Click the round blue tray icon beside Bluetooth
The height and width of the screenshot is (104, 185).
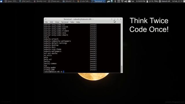click(112, 1)
